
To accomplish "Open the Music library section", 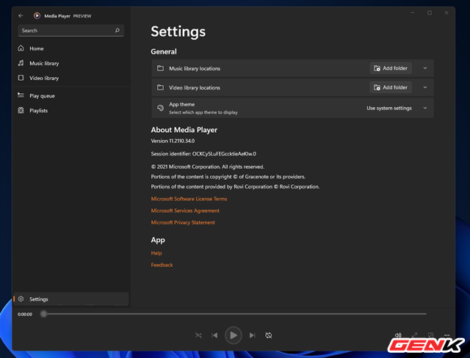I will [x=70, y=63].
